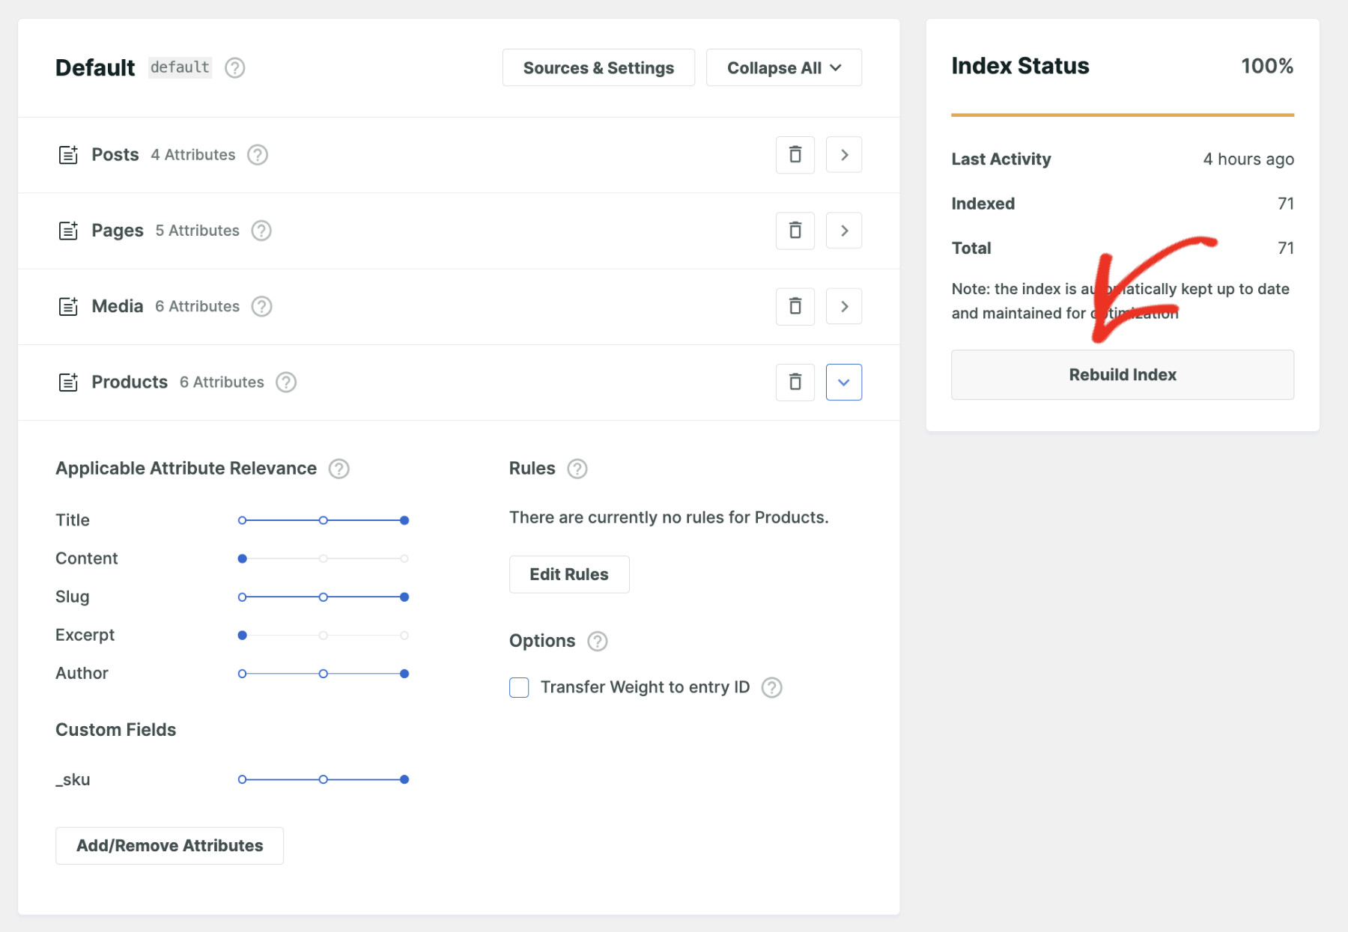The width and height of the screenshot is (1348, 932).
Task: Open Sources & Settings
Action: (x=598, y=68)
